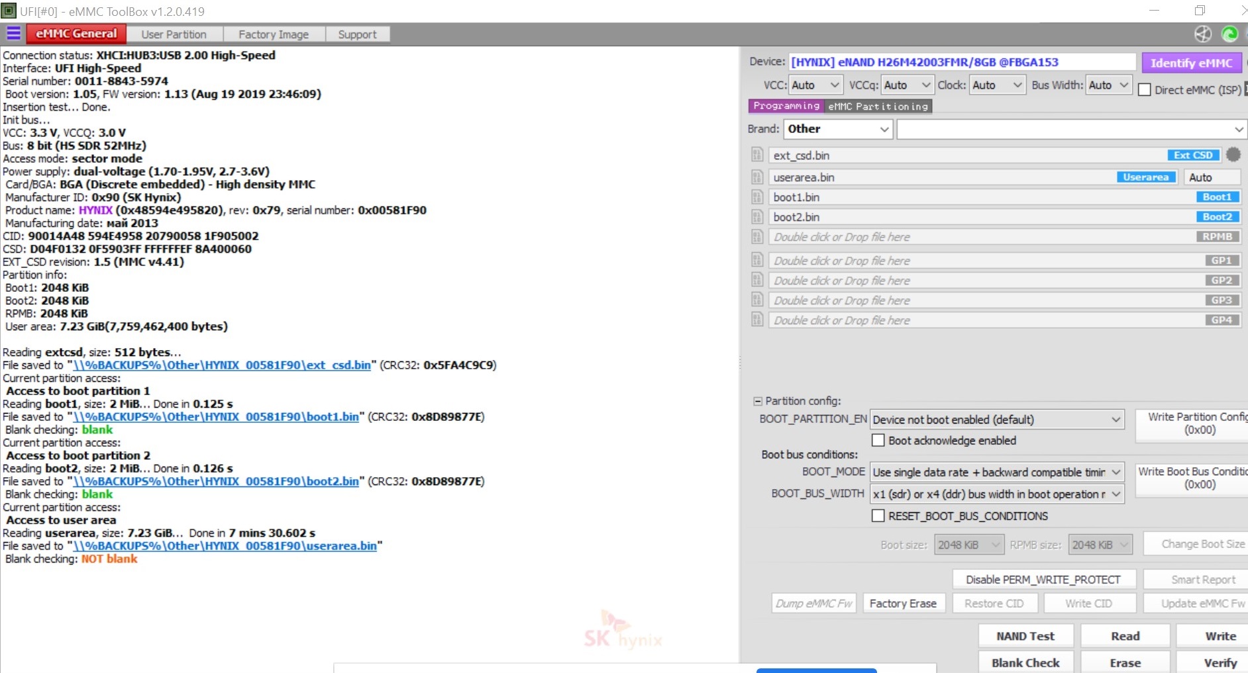Toggle Boot acknowledge enabled checkbox
Viewport: 1248px width, 673px height.
[878, 440]
